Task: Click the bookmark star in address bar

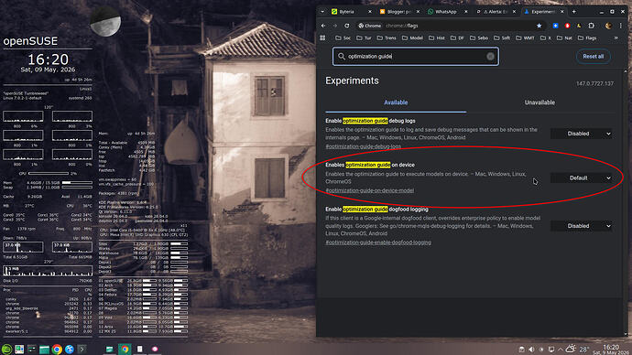Action: [539, 26]
